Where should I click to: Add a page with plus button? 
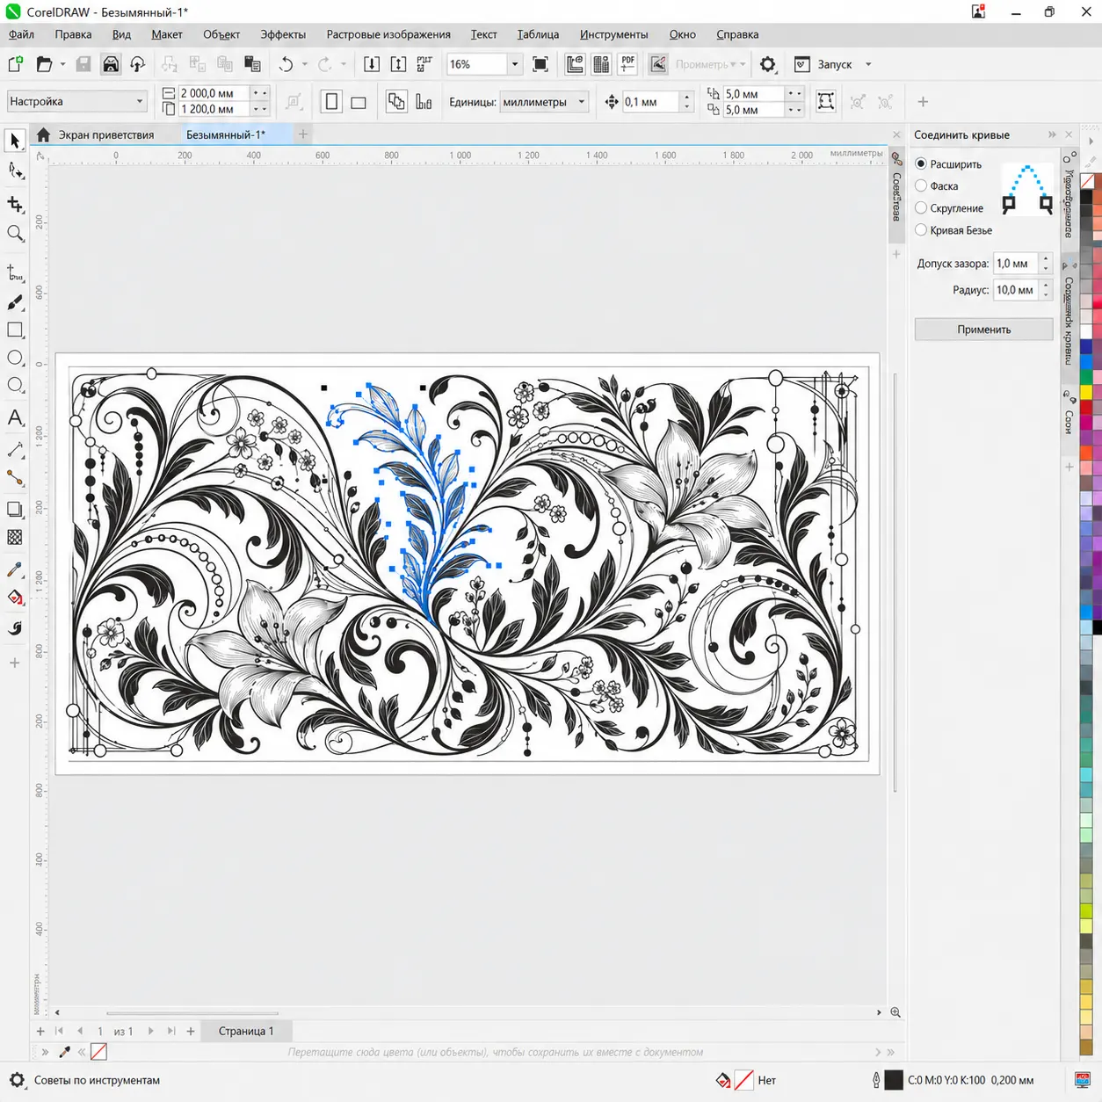pyautogui.click(x=40, y=1031)
